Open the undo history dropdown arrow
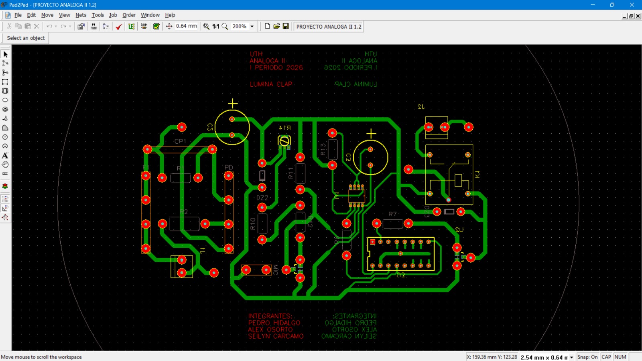 [56, 27]
